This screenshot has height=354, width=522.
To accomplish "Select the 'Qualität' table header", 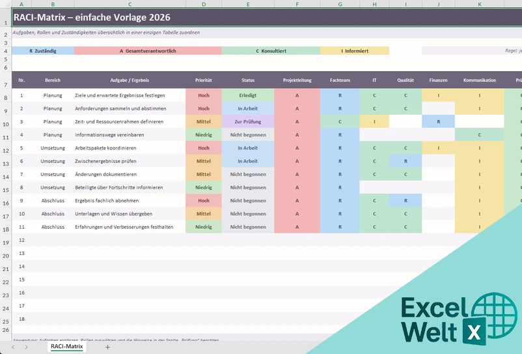I will (405, 80).
